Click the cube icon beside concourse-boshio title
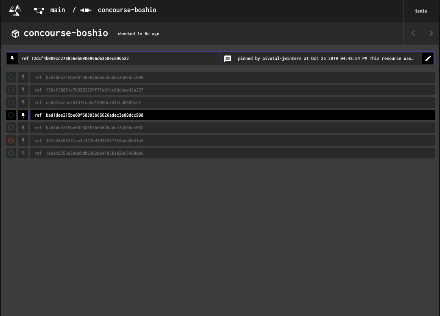This screenshot has height=316, width=440. coord(15,34)
